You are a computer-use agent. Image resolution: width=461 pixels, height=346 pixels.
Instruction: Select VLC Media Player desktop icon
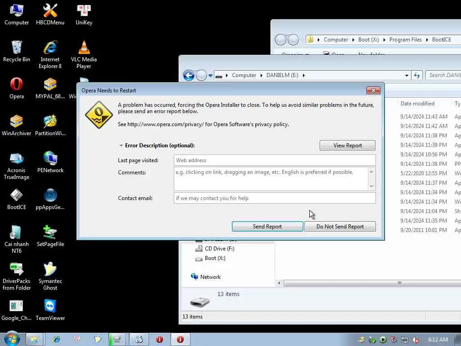[x=84, y=55]
